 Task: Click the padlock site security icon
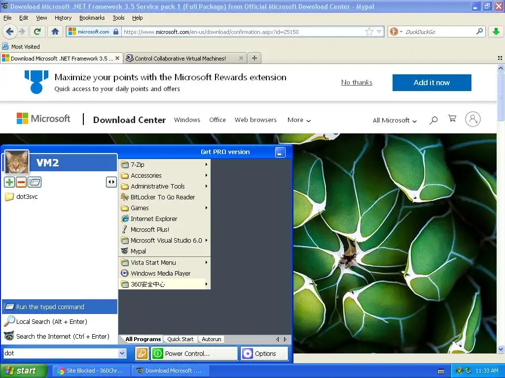click(x=116, y=31)
